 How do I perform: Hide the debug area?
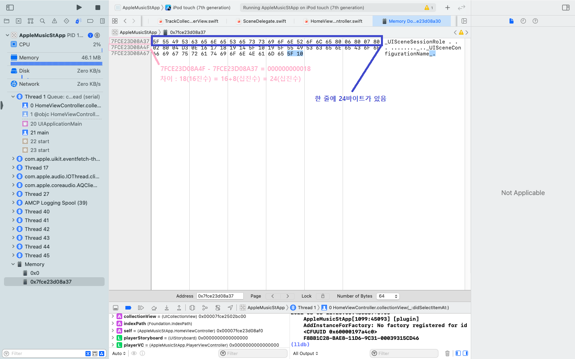[115, 308]
